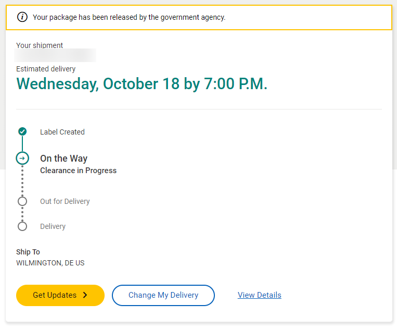Click the empty circle beside Out for Delivery
This screenshot has width=397, height=328.
click(22, 201)
